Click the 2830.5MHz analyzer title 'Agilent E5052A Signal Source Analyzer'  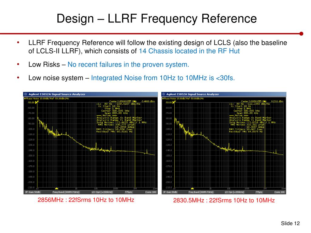point(193,94)
